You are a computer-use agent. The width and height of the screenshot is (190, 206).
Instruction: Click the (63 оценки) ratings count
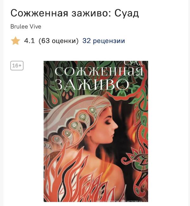pyautogui.click(x=59, y=41)
